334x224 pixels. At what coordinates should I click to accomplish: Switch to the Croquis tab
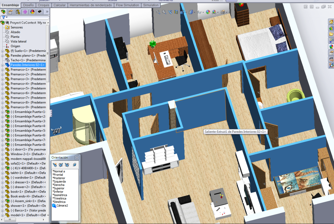pyautogui.click(x=43, y=5)
